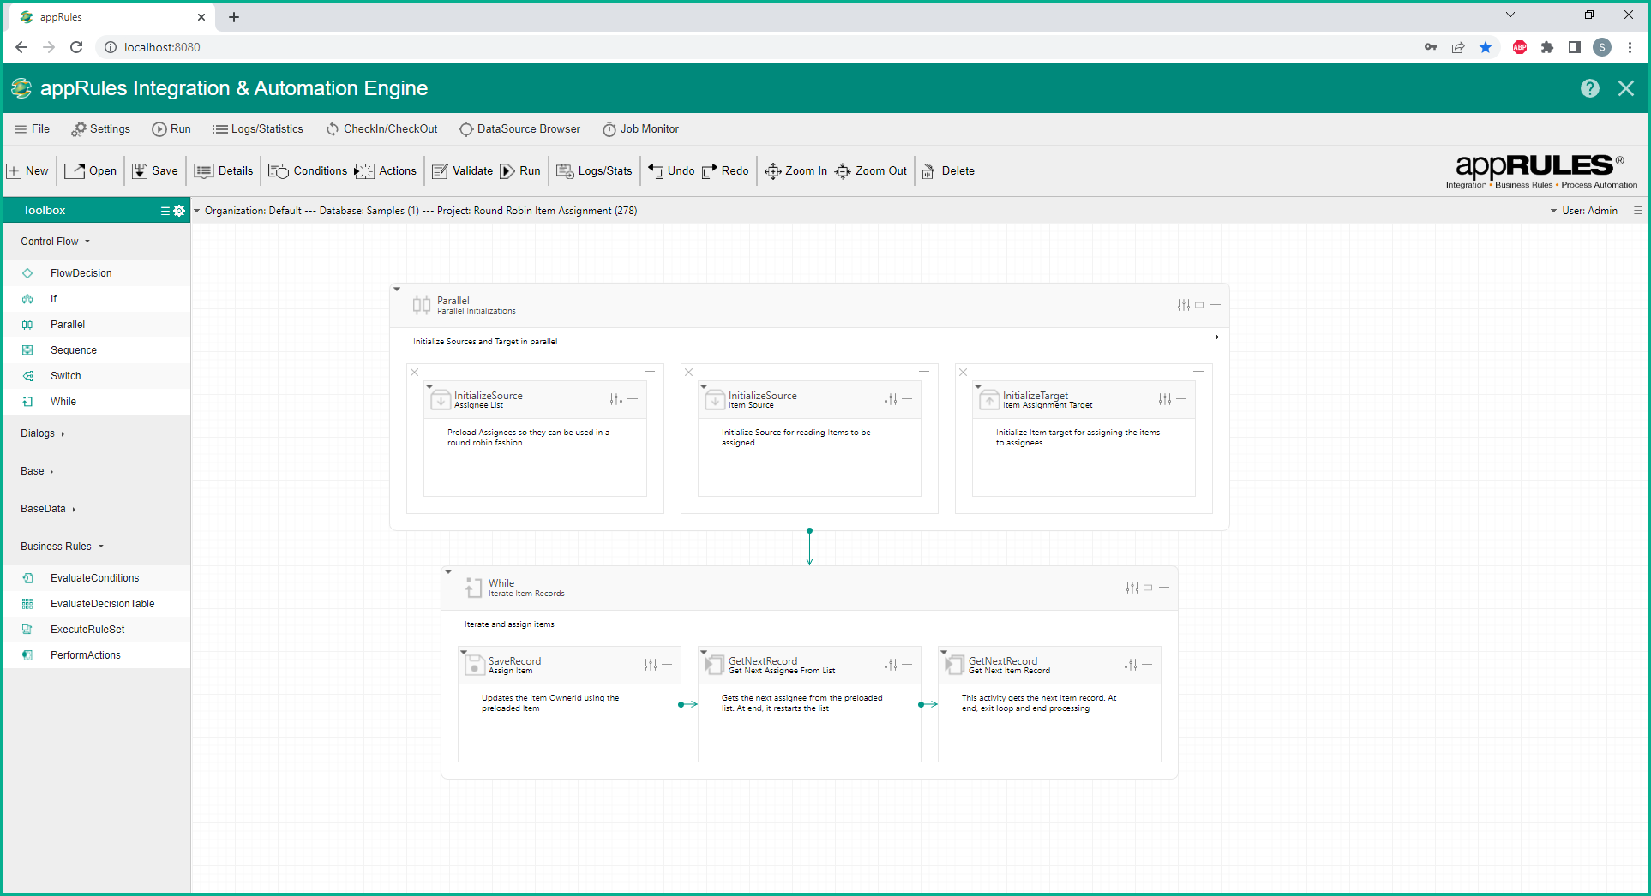Screen dimensions: 1651x896
Task: Open the DataSource Browser
Action: [519, 129]
